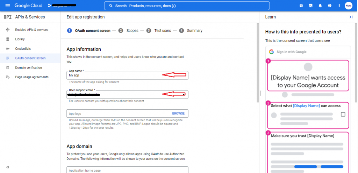The image size is (358, 173).
Task: Click the checkbox in consent preview section 2
Action: (x=343, y=115)
